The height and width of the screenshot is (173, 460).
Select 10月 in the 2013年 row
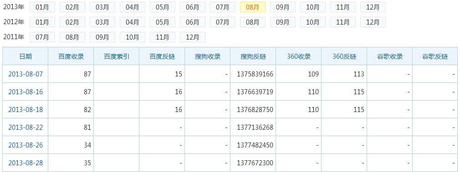pos(313,7)
